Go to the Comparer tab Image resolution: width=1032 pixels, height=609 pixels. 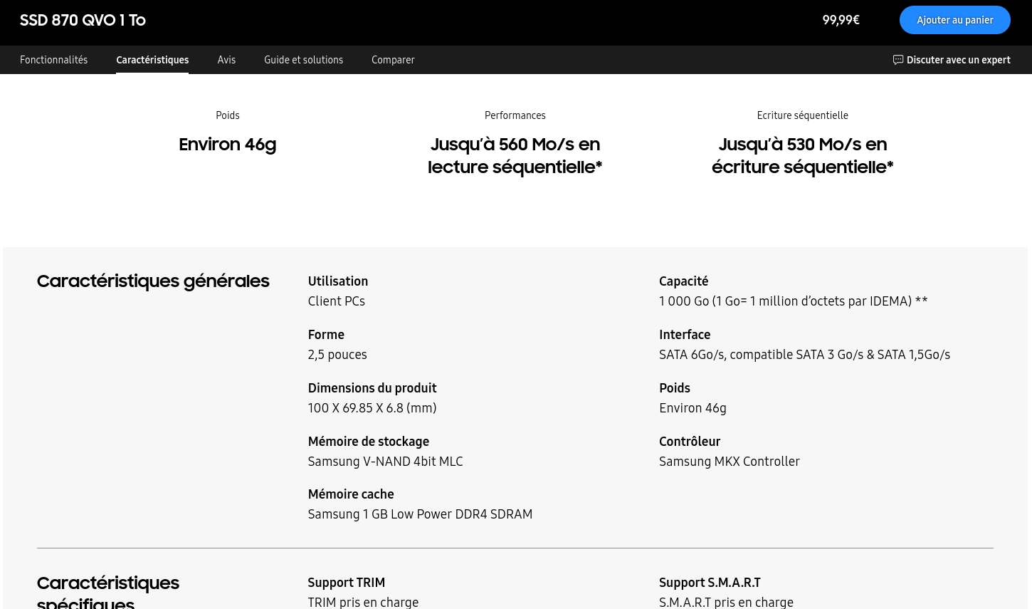[x=393, y=60]
